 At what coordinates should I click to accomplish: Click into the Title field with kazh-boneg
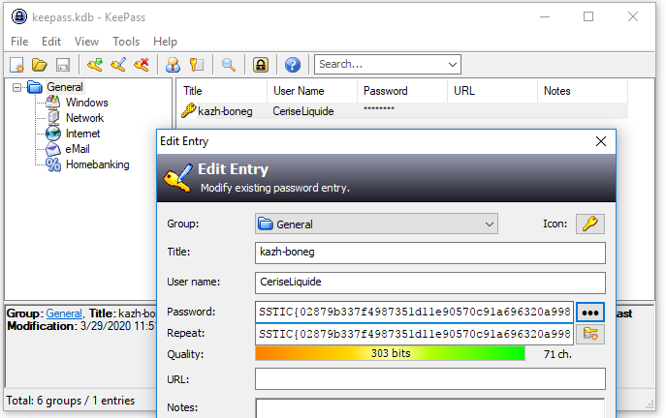pyautogui.click(x=430, y=253)
